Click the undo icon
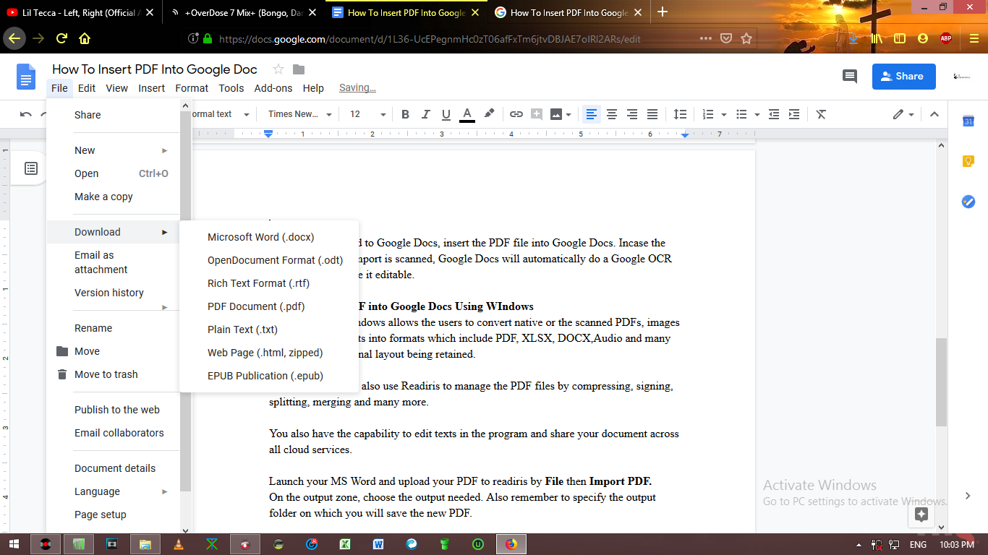This screenshot has width=988, height=555. click(x=26, y=114)
